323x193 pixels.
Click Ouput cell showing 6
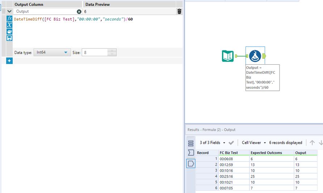click(x=306, y=159)
